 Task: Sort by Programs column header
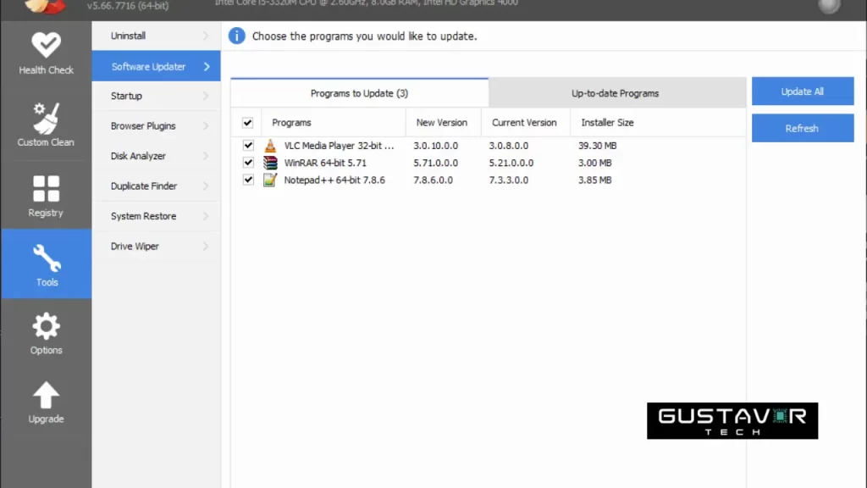[334, 123]
